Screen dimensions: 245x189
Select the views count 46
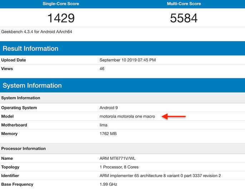pyautogui.click(x=102, y=69)
